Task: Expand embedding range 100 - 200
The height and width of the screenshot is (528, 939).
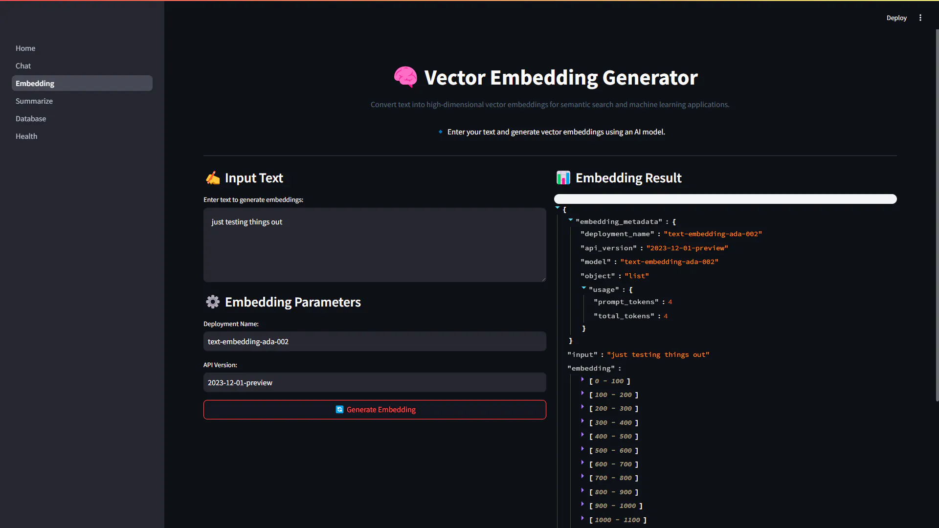Action: click(x=582, y=394)
